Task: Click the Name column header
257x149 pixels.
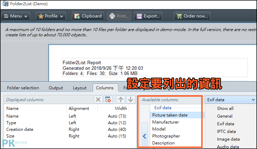Action: tap(35, 109)
